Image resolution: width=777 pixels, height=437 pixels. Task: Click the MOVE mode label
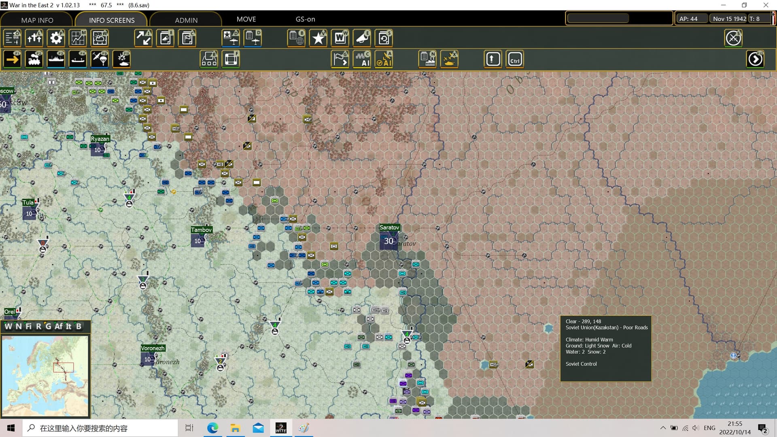pyautogui.click(x=246, y=19)
